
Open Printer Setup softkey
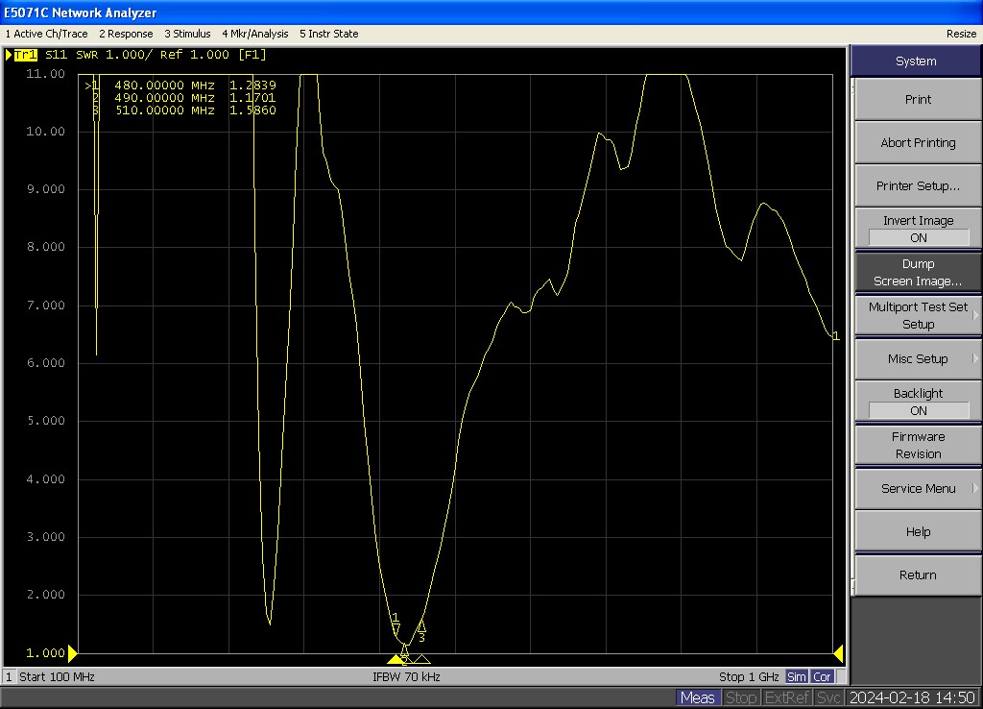918,185
